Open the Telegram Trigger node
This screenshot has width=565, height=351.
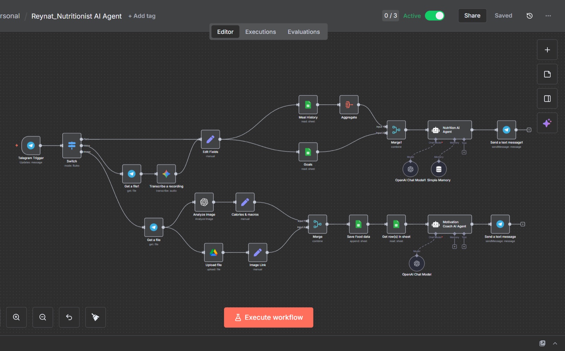(31, 145)
